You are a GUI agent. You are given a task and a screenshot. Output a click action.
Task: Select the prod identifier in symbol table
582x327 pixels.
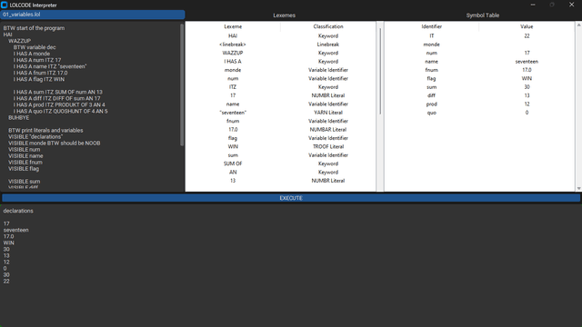(x=432, y=104)
